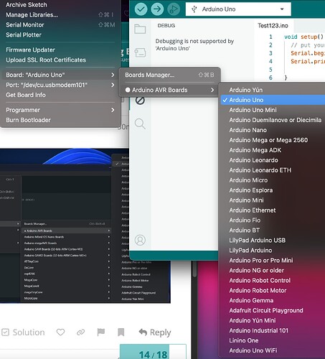Choose Arduino Leonardo board
The image size is (325, 359).
tap(273, 160)
